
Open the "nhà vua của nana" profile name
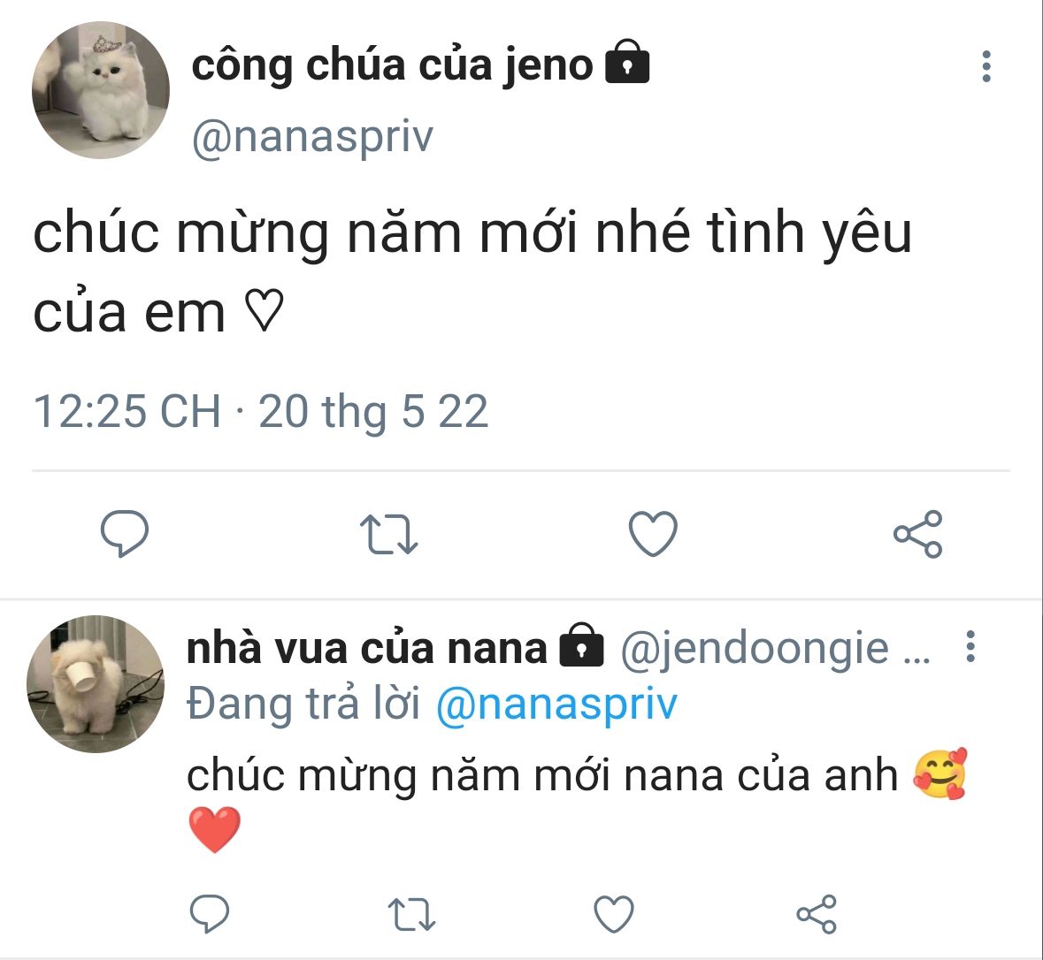point(367,648)
